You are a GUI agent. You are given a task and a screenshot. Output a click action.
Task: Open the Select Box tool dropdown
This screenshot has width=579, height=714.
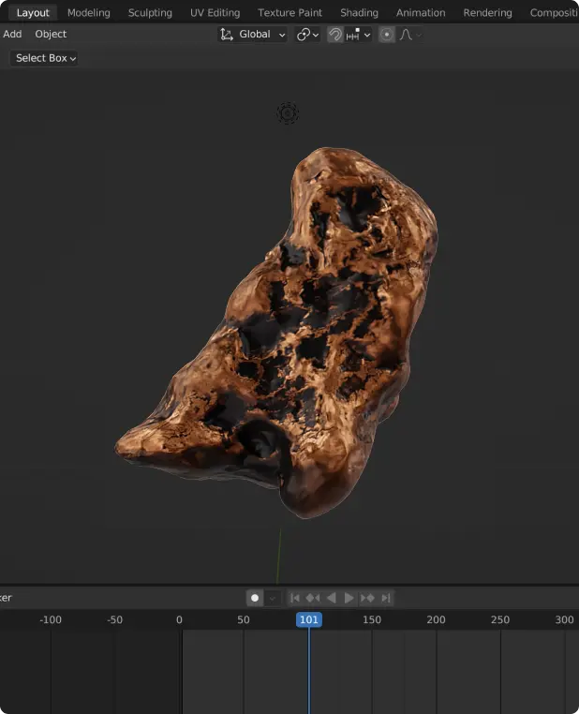click(x=45, y=58)
